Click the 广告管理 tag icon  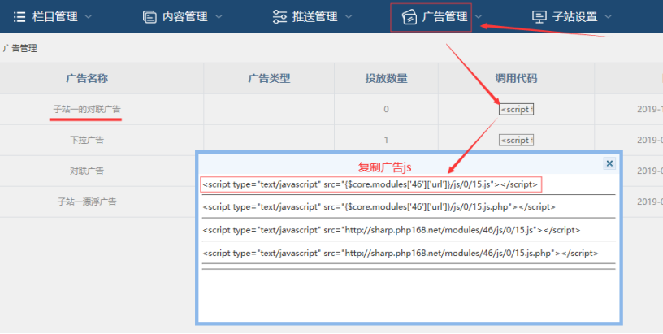409,17
